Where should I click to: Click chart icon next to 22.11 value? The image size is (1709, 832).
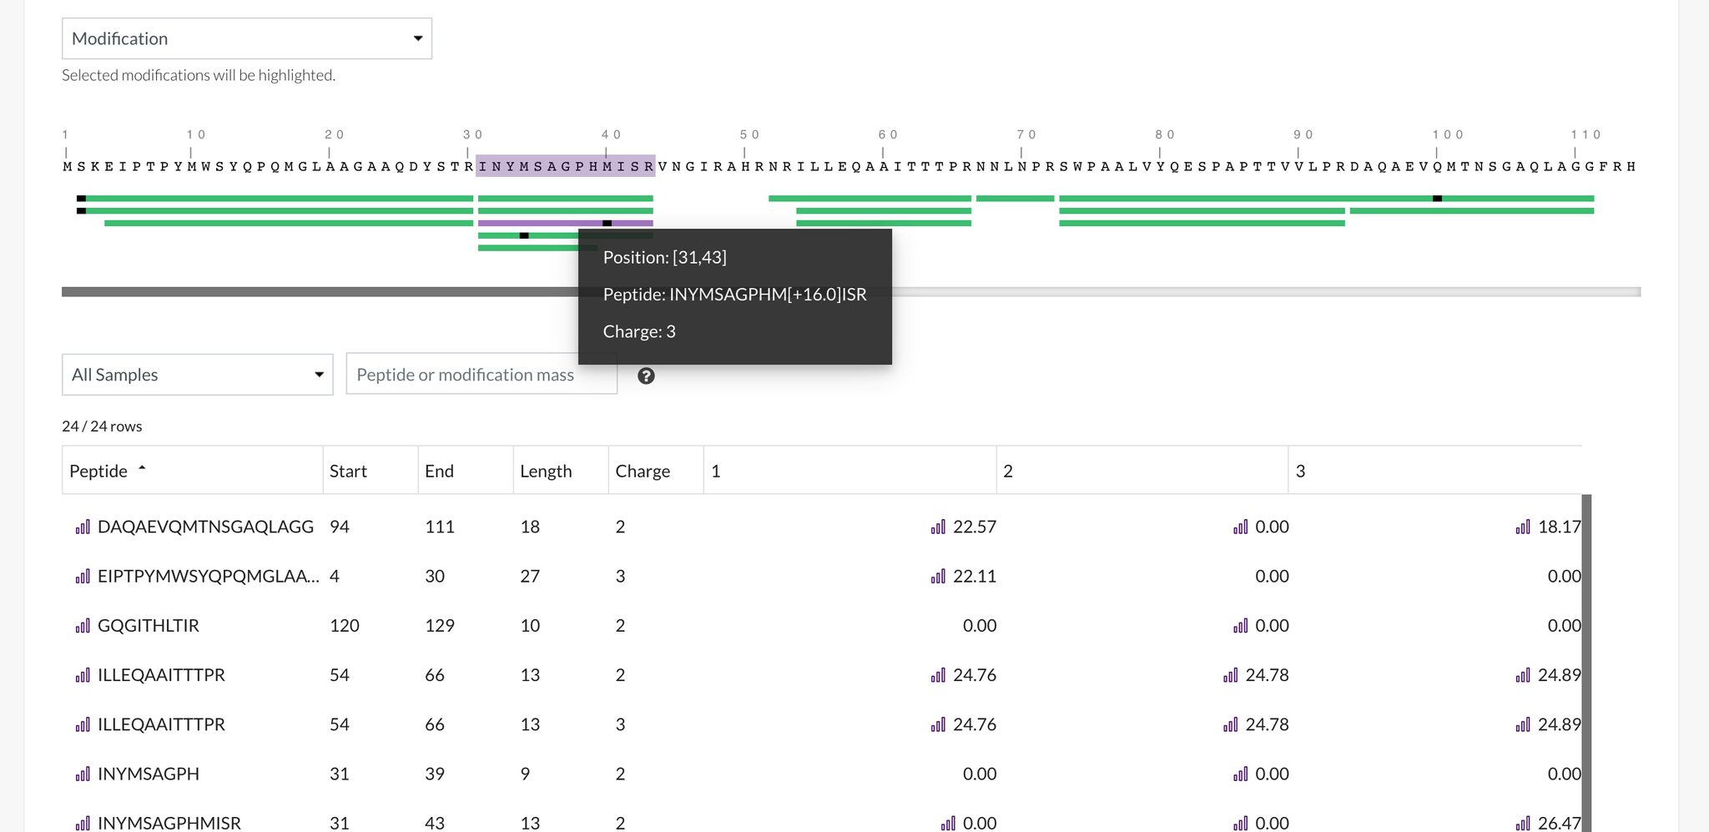tap(938, 577)
